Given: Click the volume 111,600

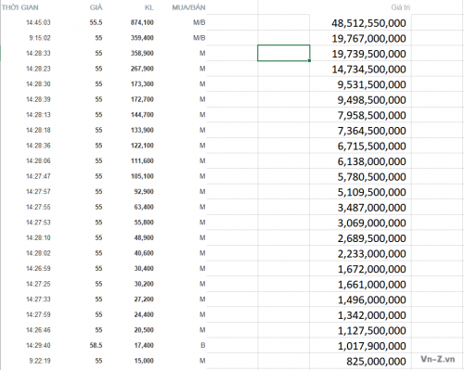Looking at the screenshot, I should 142,161.
